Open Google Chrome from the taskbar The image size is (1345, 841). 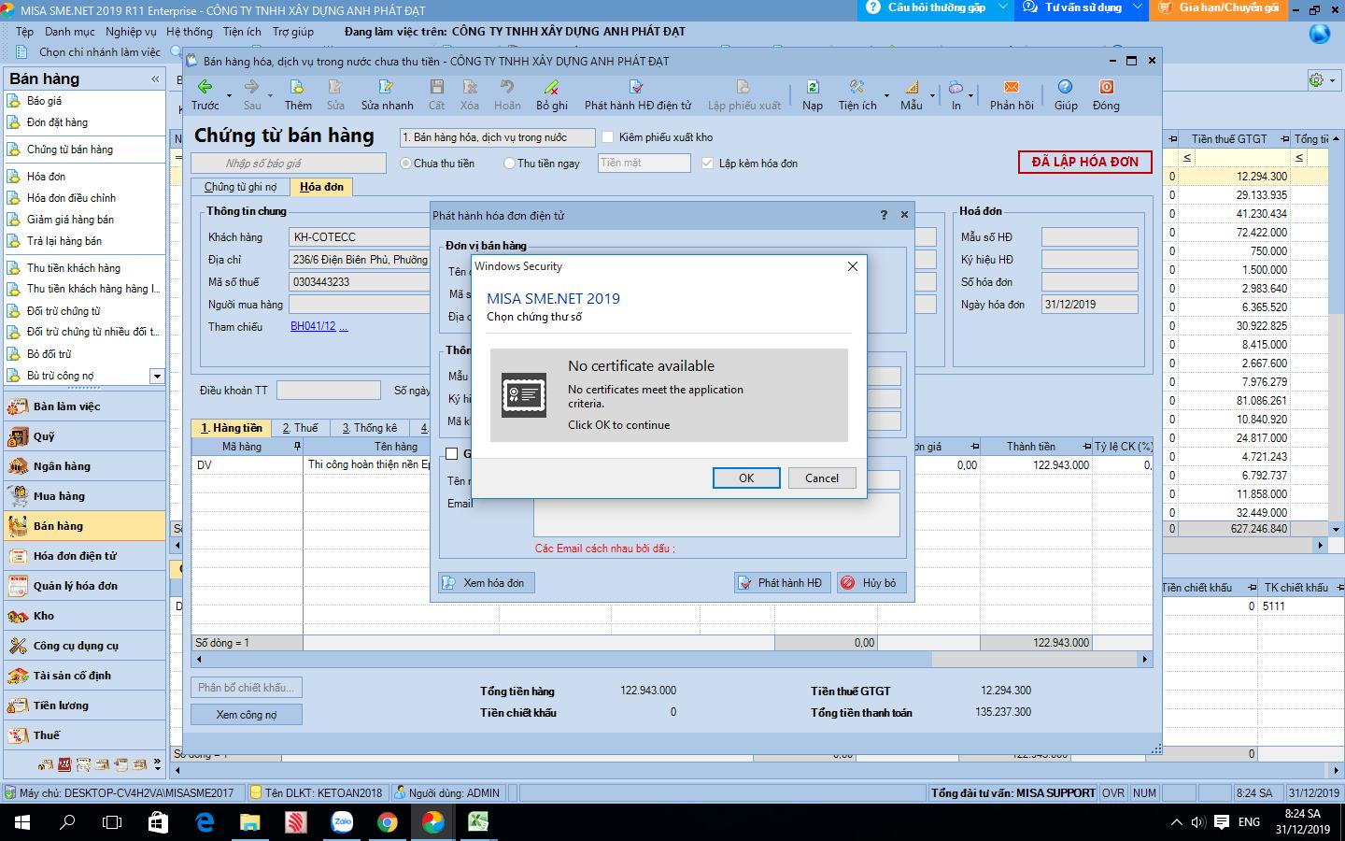click(388, 822)
